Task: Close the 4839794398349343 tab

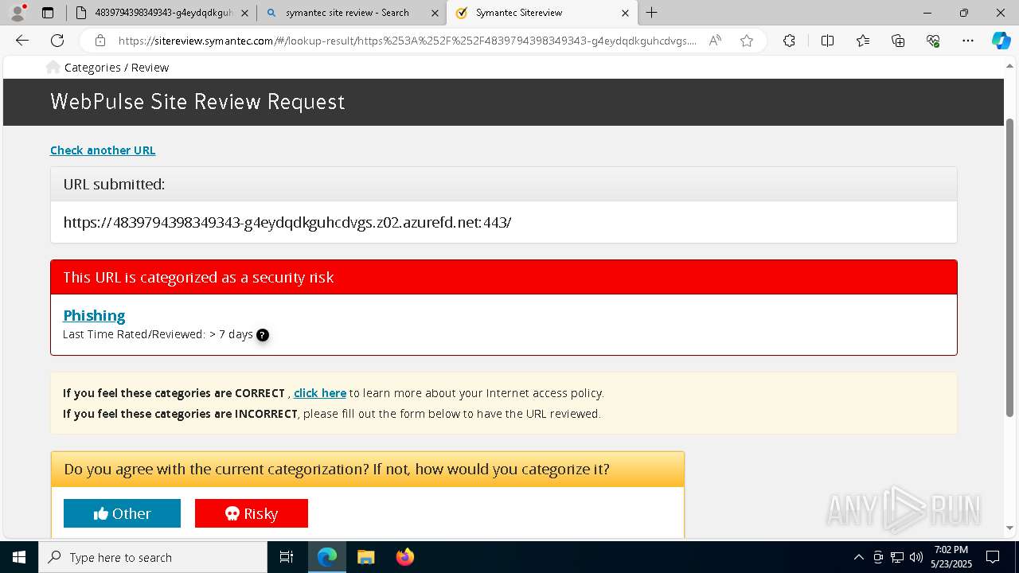Action: pos(244,13)
